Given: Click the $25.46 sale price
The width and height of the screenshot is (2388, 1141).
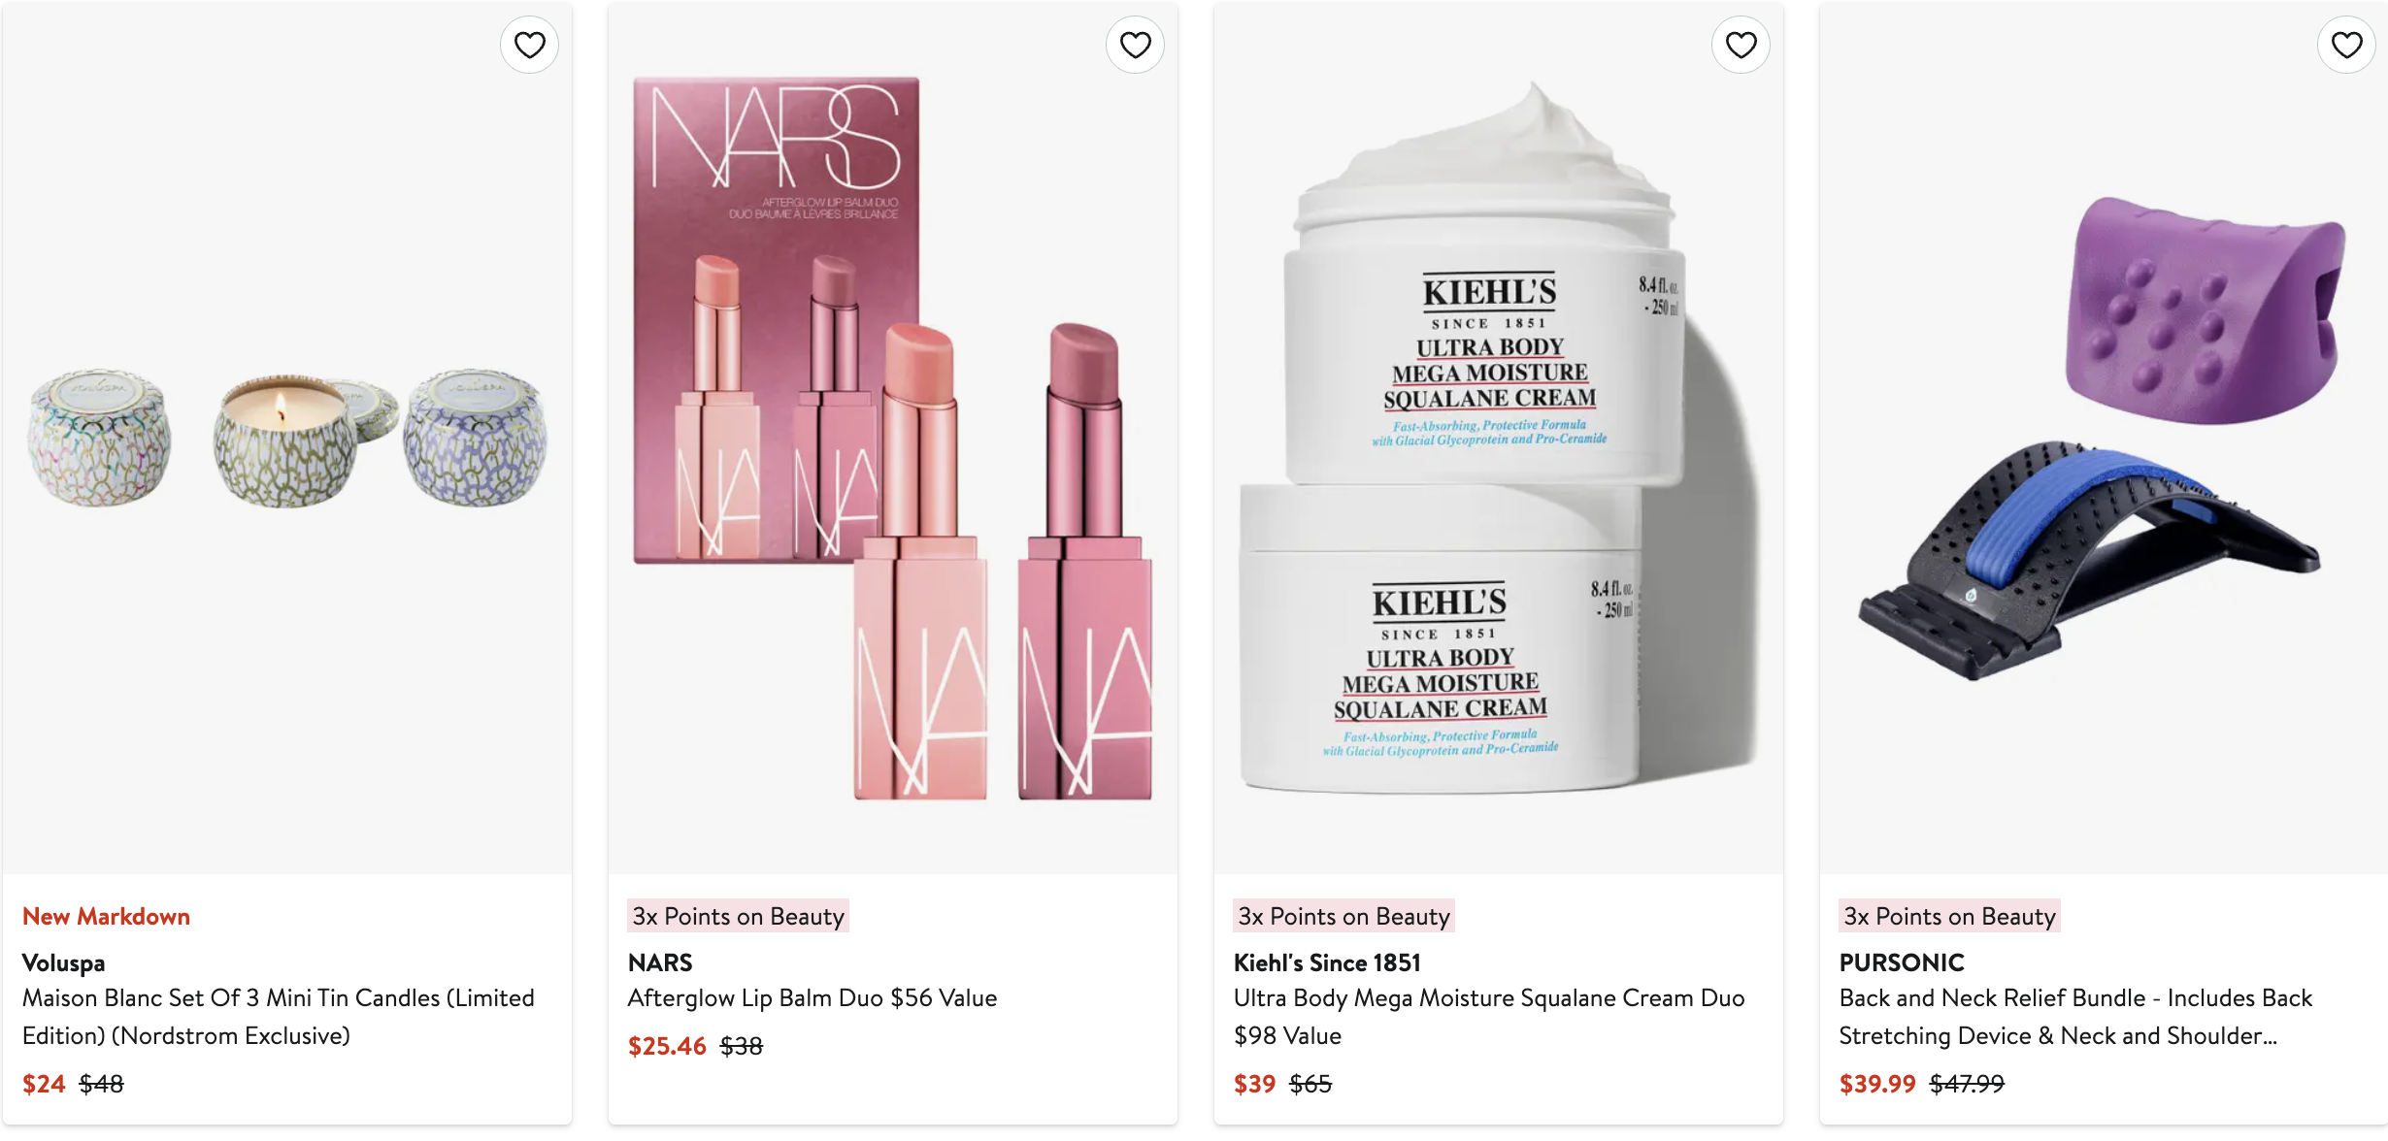Looking at the screenshot, I should click(667, 1046).
